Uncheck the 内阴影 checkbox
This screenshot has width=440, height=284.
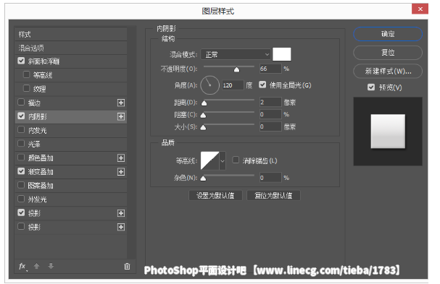pyautogui.click(x=21, y=116)
